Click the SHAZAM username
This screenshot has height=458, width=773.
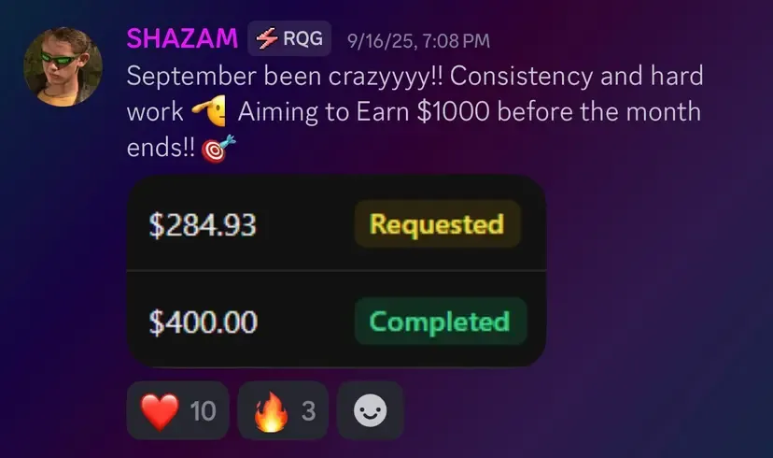[182, 38]
